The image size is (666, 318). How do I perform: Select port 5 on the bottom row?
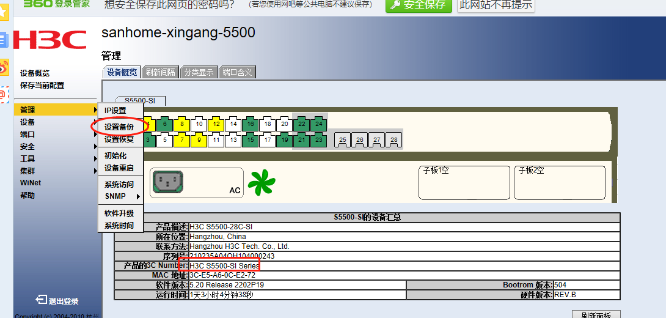(x=165, y=139)
